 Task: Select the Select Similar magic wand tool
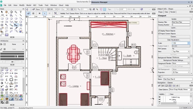(11, 25)
